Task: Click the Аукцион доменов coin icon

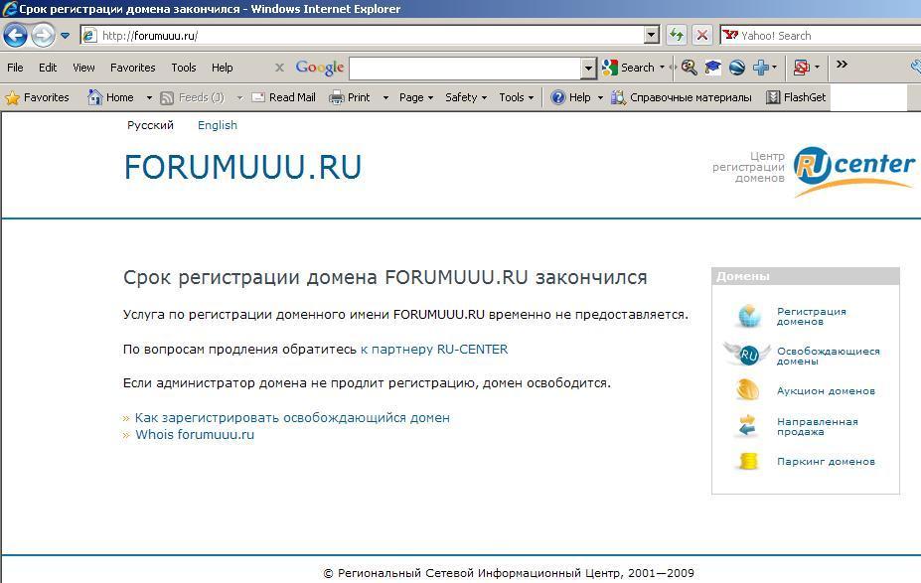Action: pos(748,390)
